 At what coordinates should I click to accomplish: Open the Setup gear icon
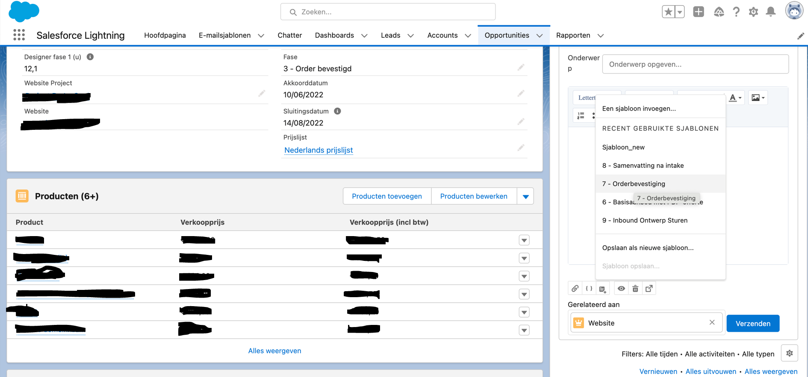(753, 12)
